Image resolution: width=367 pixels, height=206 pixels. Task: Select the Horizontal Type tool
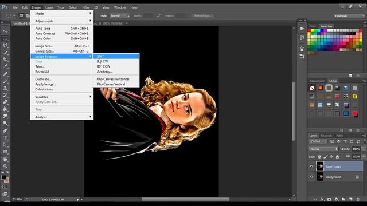pos(5,137)
